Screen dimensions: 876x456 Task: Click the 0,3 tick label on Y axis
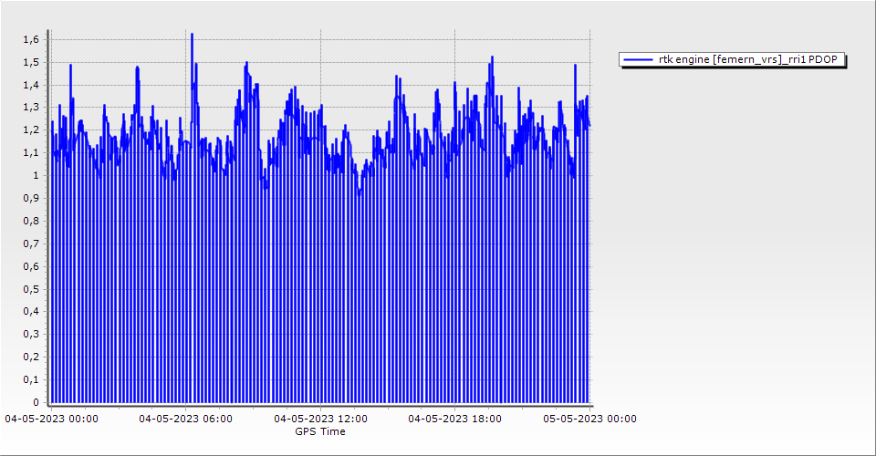tap(31, 334)
